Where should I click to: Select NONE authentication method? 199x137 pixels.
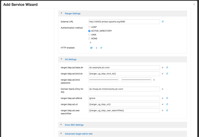coord(90,38)
